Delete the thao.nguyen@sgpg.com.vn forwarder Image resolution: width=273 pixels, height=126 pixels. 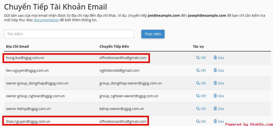click(219, 121)
